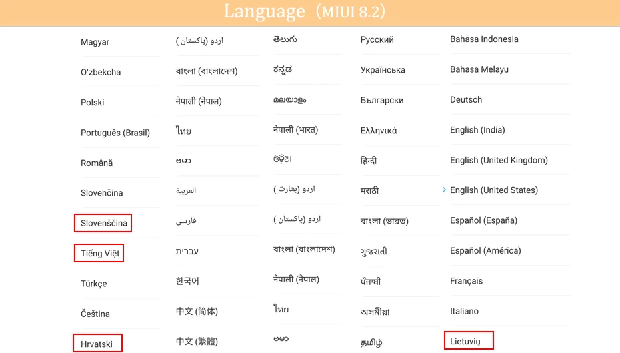Select the ગુજરાતી language entry
The height and width of the screenshot is (353, 620).
(373, 252)
